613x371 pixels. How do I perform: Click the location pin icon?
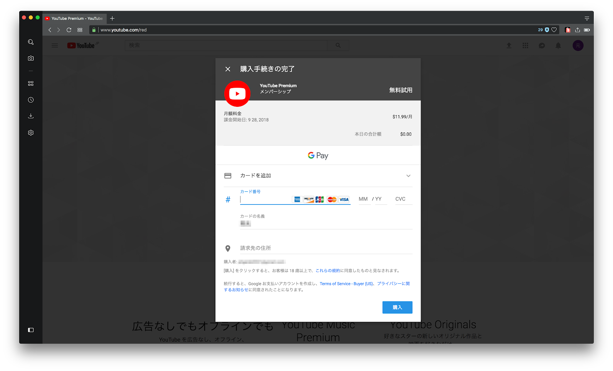coord(228,248)
